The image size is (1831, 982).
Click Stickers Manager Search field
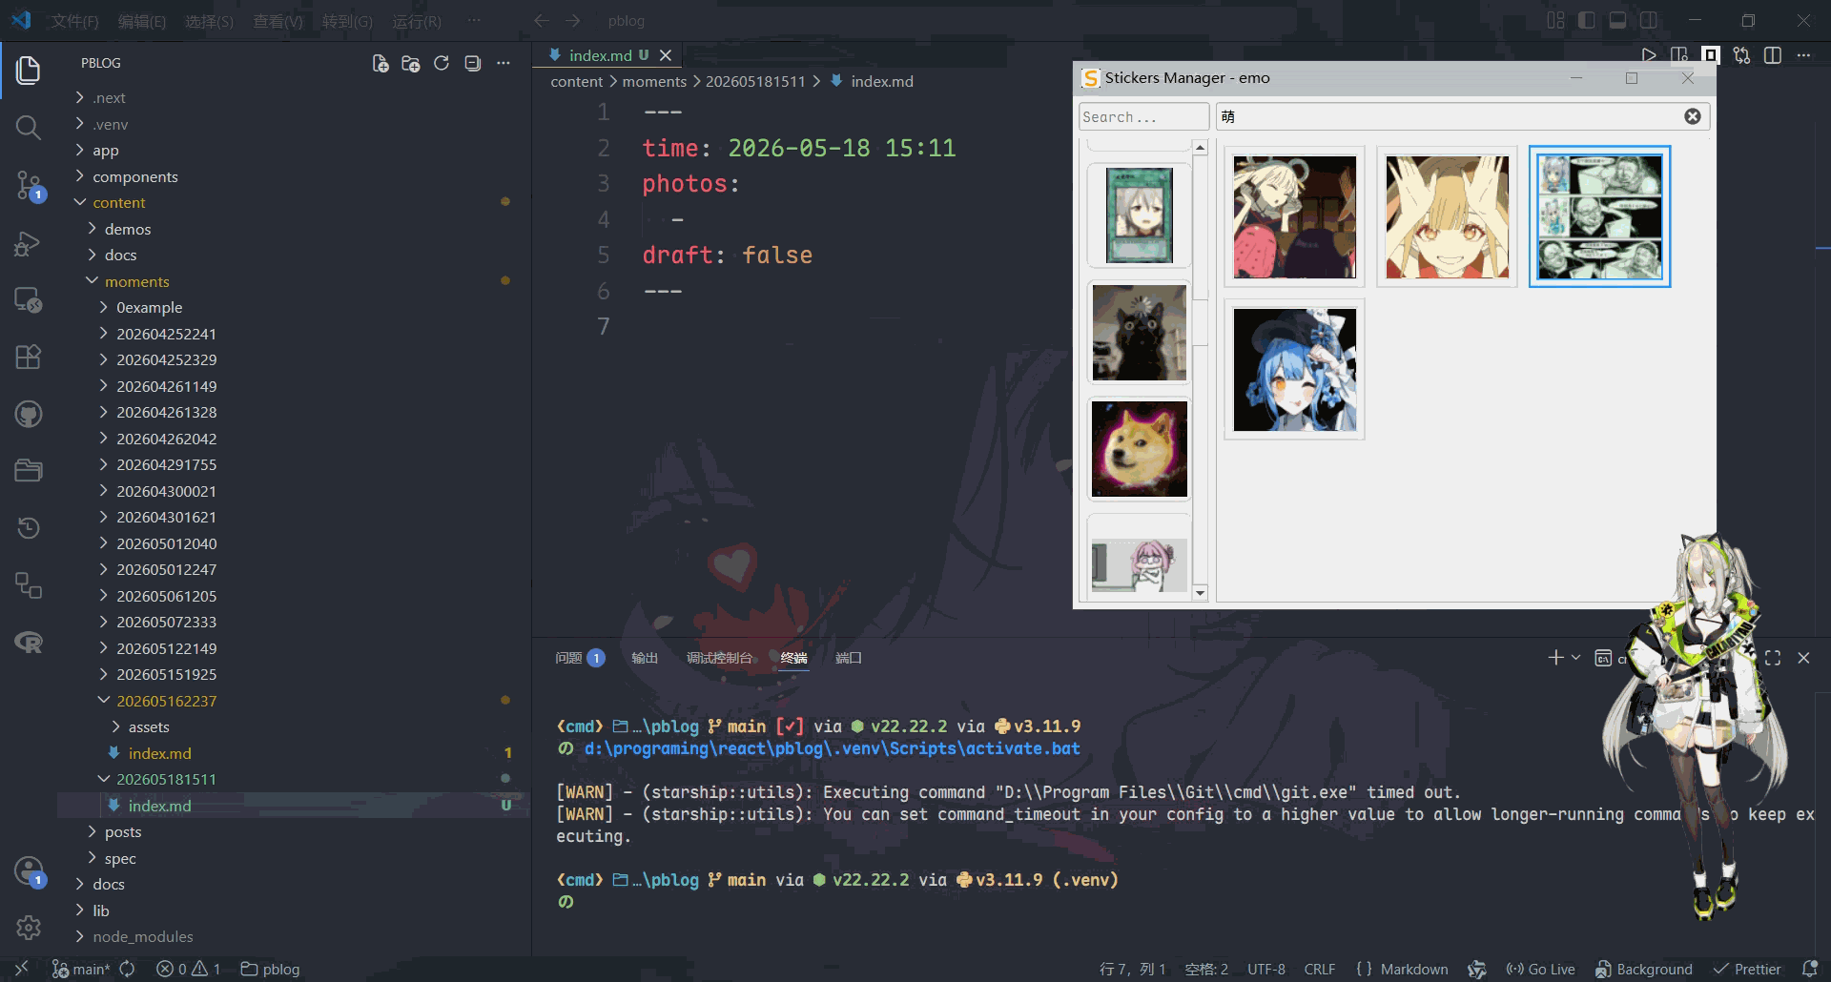[x=1143, y=116]
